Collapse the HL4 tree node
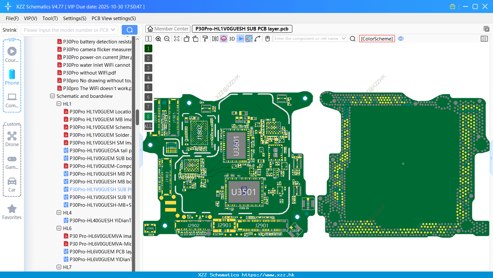 coord(59,213)
